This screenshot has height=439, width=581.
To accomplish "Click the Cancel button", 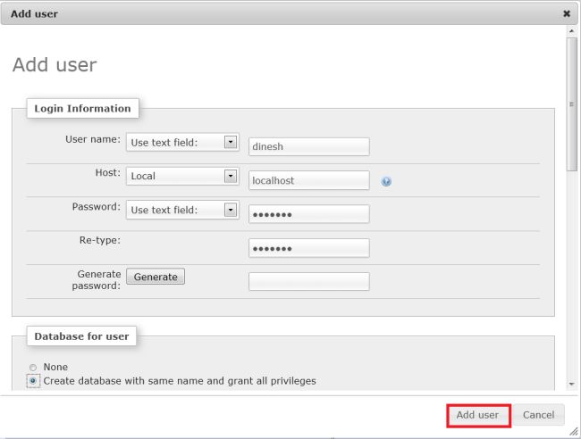I will point(538,415).
